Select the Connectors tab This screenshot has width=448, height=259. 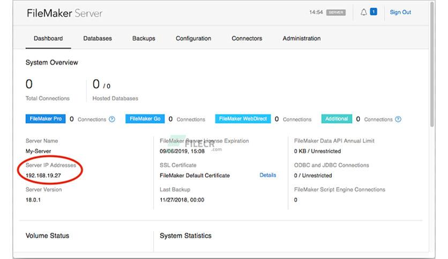point(247,38)
